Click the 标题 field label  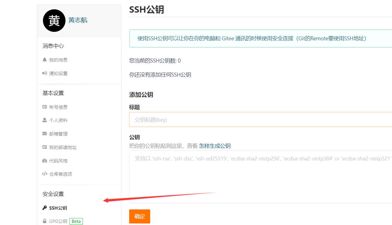pos(135,107)
